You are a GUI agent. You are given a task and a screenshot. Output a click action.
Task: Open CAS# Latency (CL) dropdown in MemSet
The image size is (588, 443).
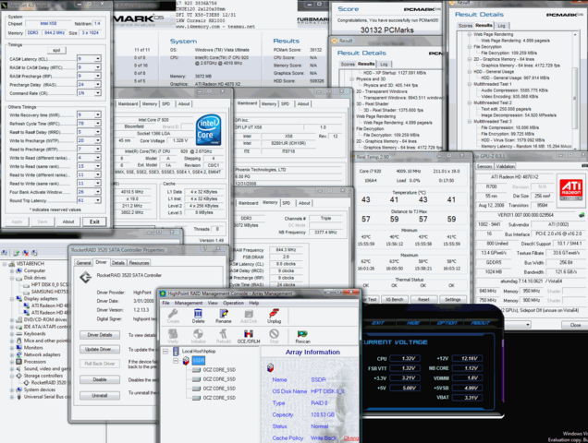tap(97, 59)
